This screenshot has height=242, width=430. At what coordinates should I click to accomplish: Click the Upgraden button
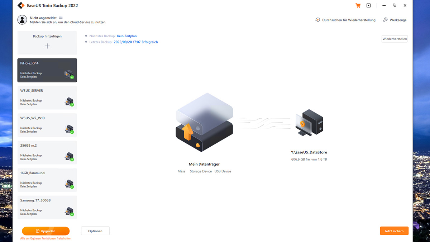46,231
